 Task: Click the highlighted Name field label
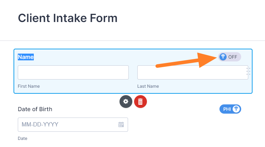(x=26, y=57)
